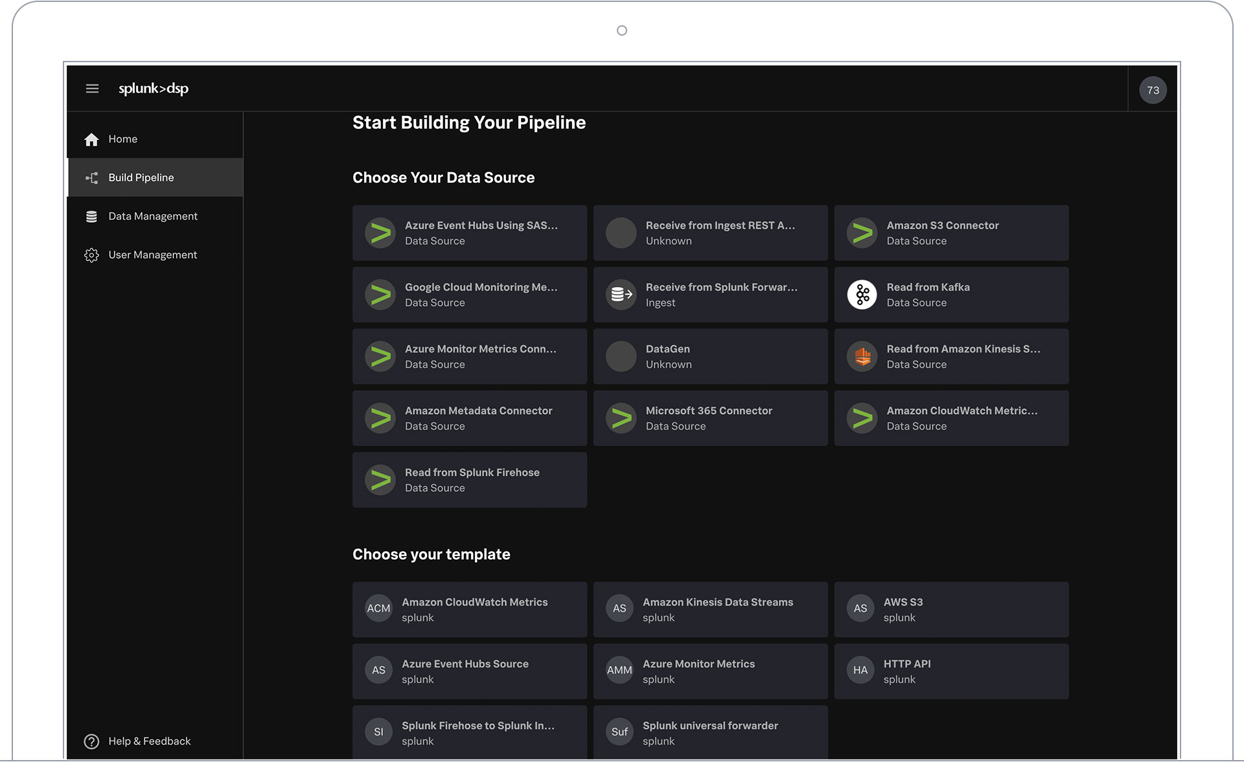This screenshot has height=762, width=1244.
Task: Click the Data Management database icon
Action: click(91, 216)
